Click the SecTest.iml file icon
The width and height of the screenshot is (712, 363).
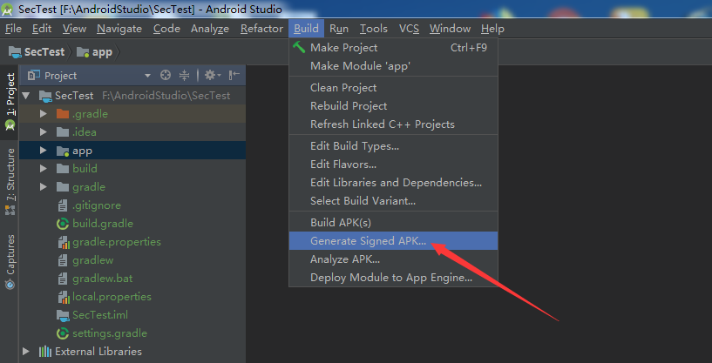coord(63,315)
